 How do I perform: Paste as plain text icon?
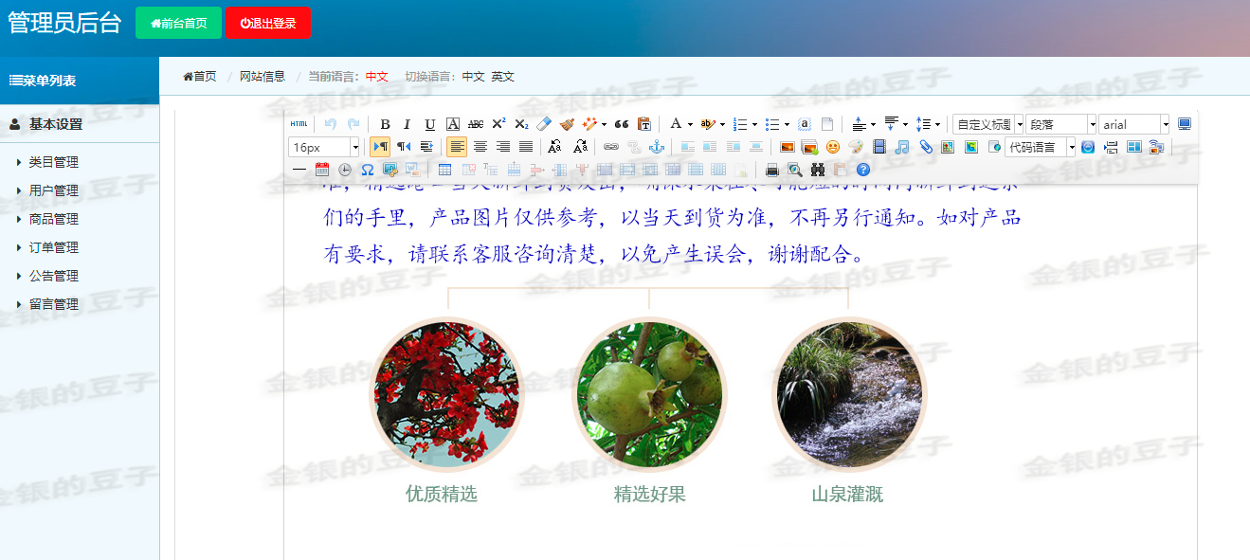644,124
